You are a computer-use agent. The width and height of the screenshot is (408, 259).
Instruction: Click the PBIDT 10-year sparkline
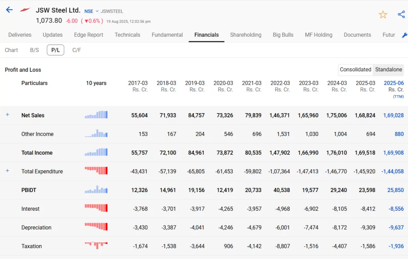pos(96,189)
